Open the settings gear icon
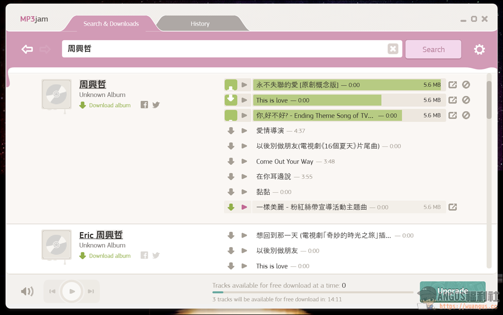 pos(479,49)
